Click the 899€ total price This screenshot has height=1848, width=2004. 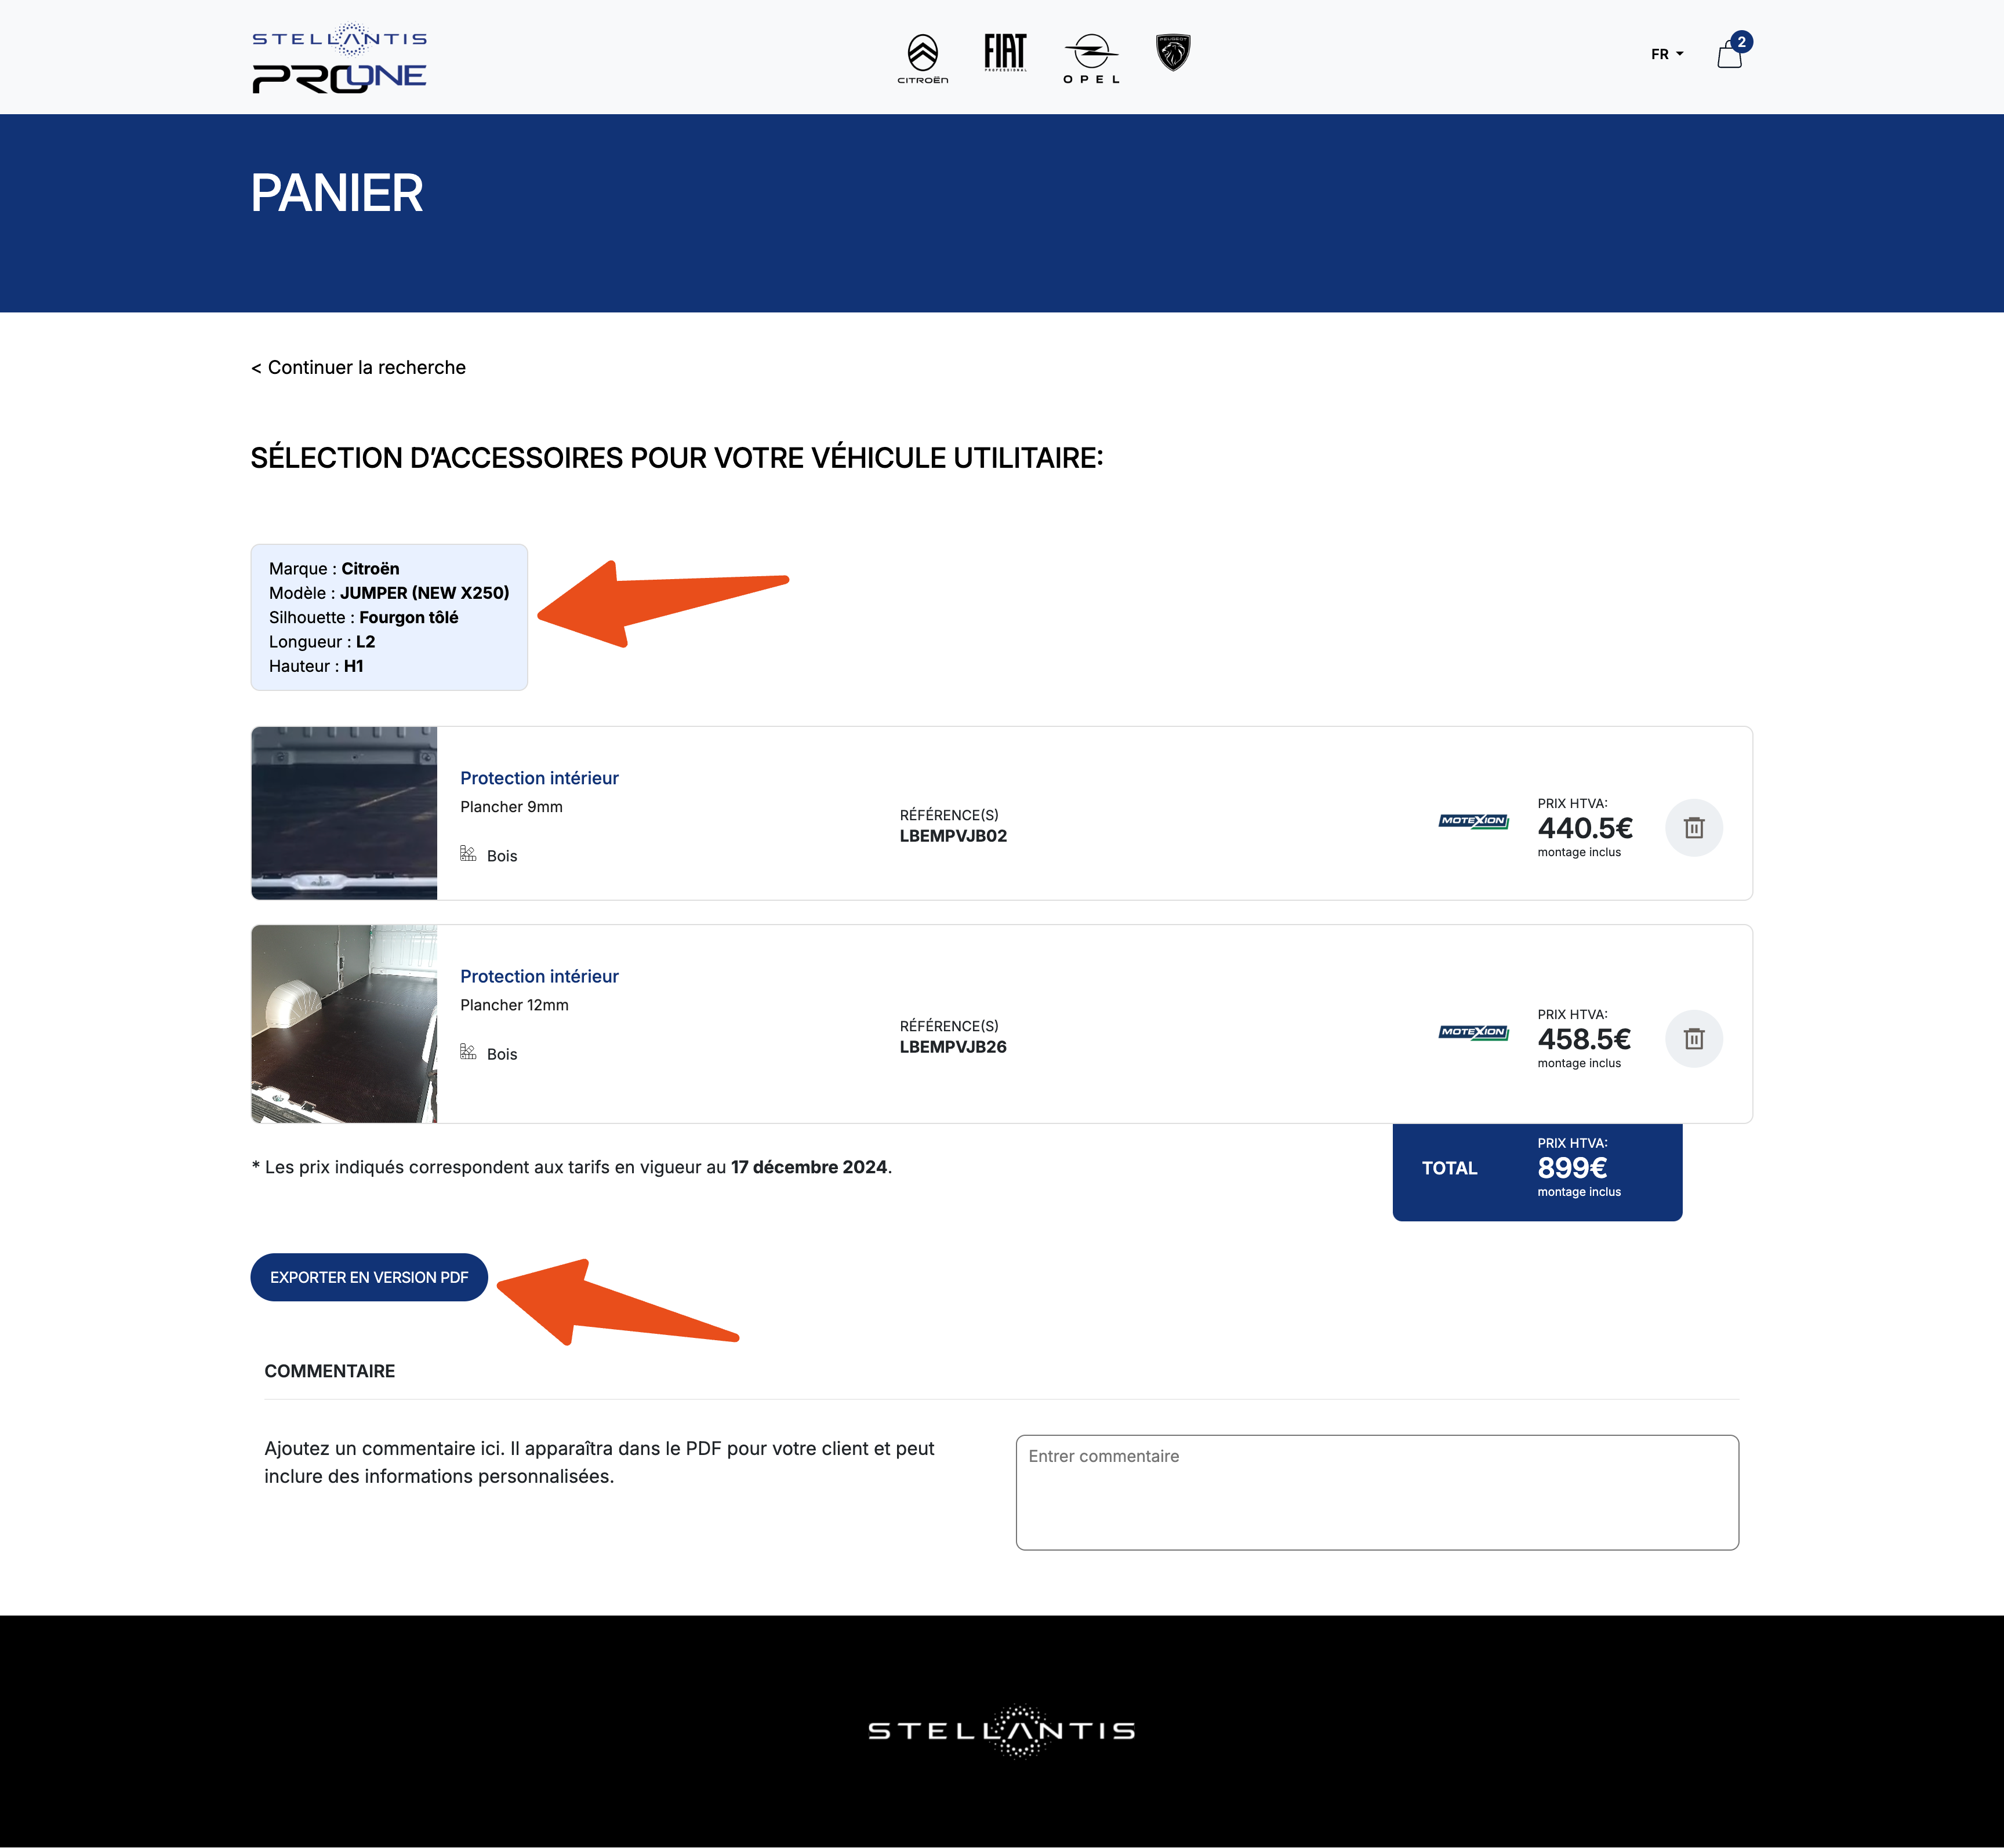(1572, 1168)
